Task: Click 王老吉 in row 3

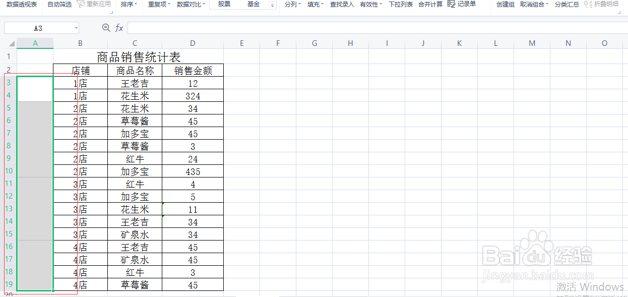Action: pyautogui.click(x=135, y=83)
